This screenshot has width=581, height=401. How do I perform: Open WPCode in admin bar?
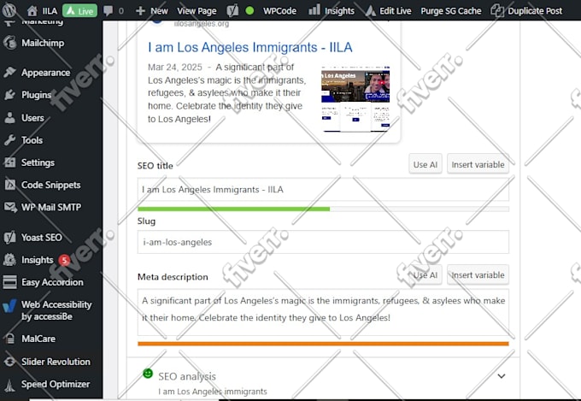pos(279,11)
